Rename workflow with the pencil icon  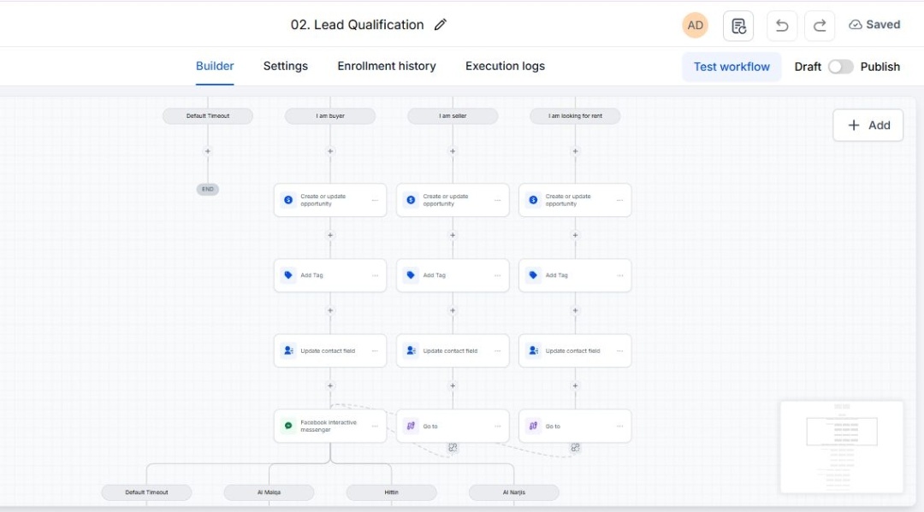click(441, 25)
